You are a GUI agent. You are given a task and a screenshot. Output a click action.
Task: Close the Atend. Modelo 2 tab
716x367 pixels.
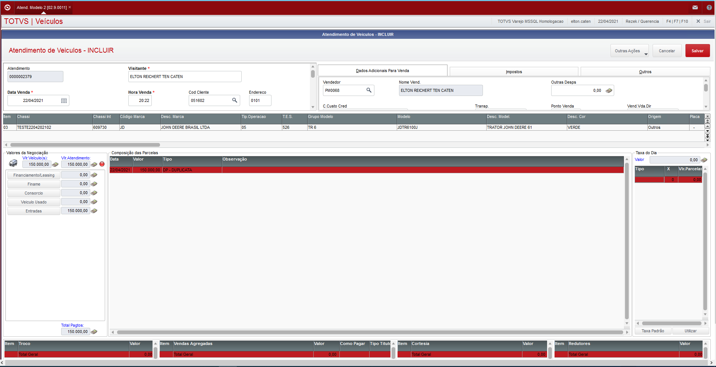tap(70, 7)
